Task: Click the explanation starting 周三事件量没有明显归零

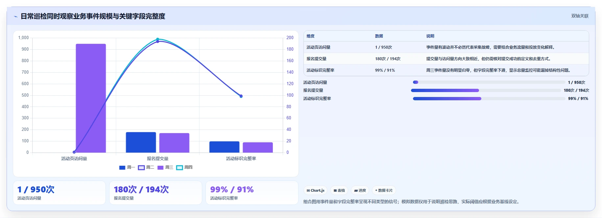Action: [x=499, y=70]
